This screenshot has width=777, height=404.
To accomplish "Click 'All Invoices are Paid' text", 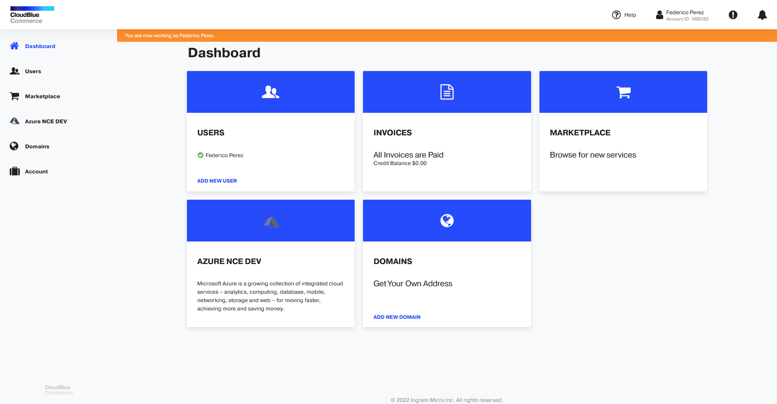I will tap(409, 155).
